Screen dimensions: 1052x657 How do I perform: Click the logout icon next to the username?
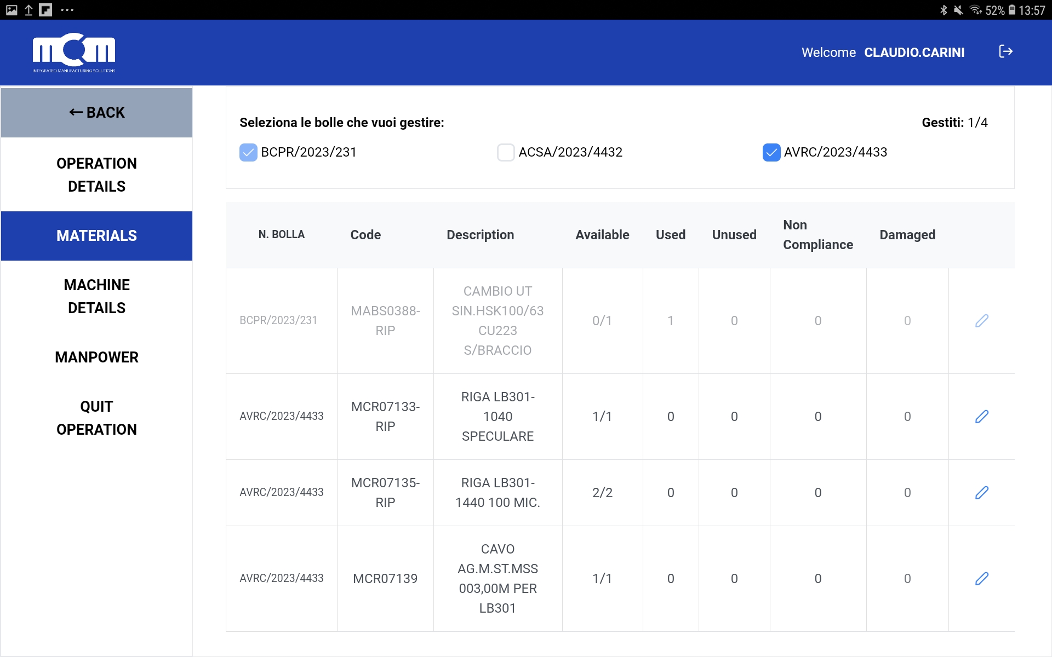pos(1005,51)
